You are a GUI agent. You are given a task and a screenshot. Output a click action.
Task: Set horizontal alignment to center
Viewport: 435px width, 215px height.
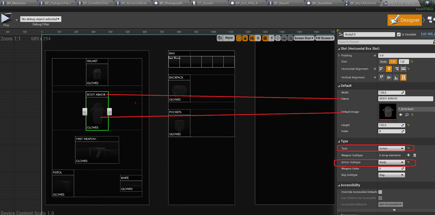(389, 69)
